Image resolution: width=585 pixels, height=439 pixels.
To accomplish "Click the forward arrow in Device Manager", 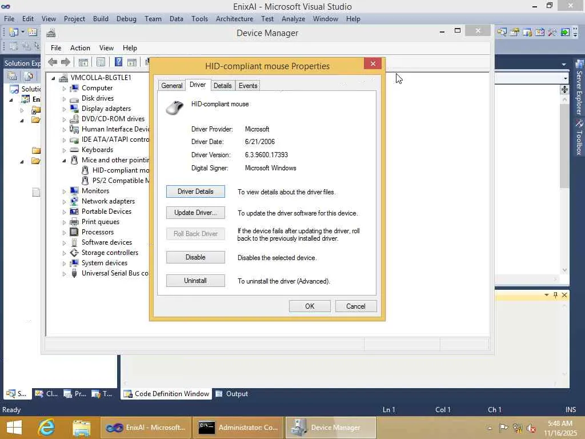I will coord(66,62).
